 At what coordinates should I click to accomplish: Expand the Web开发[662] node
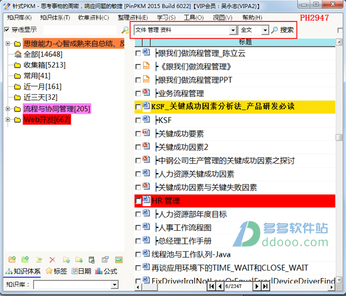tap(8, 119)
